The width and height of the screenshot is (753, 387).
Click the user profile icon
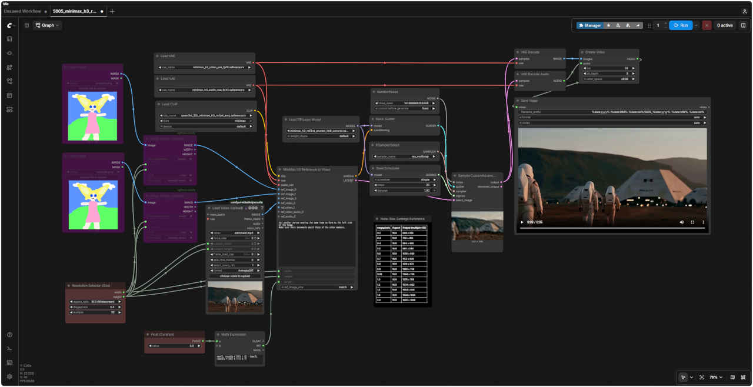[x=745, y=11]
